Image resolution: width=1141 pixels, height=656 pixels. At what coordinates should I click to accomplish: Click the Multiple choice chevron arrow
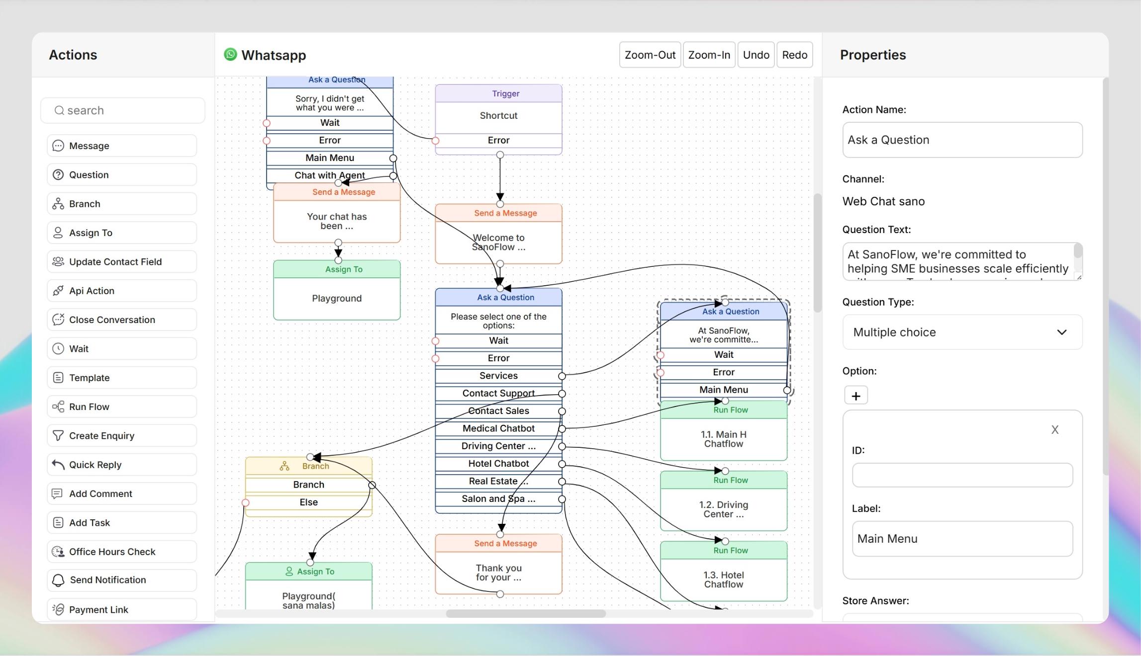click(x=1061, y=332)
